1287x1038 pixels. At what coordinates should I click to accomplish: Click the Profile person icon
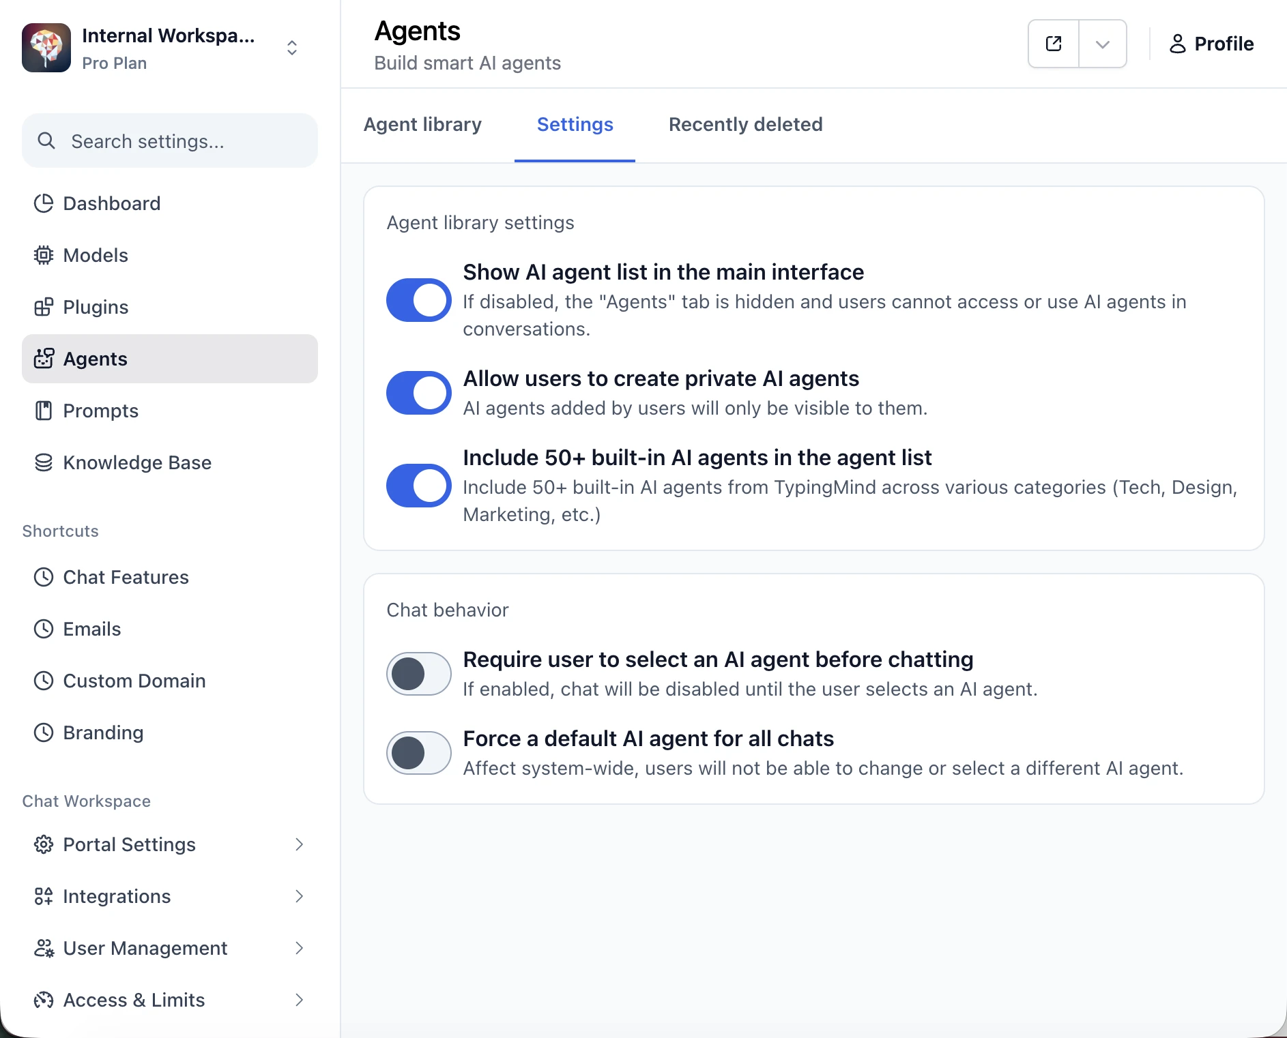click(x=1178, y=44)
